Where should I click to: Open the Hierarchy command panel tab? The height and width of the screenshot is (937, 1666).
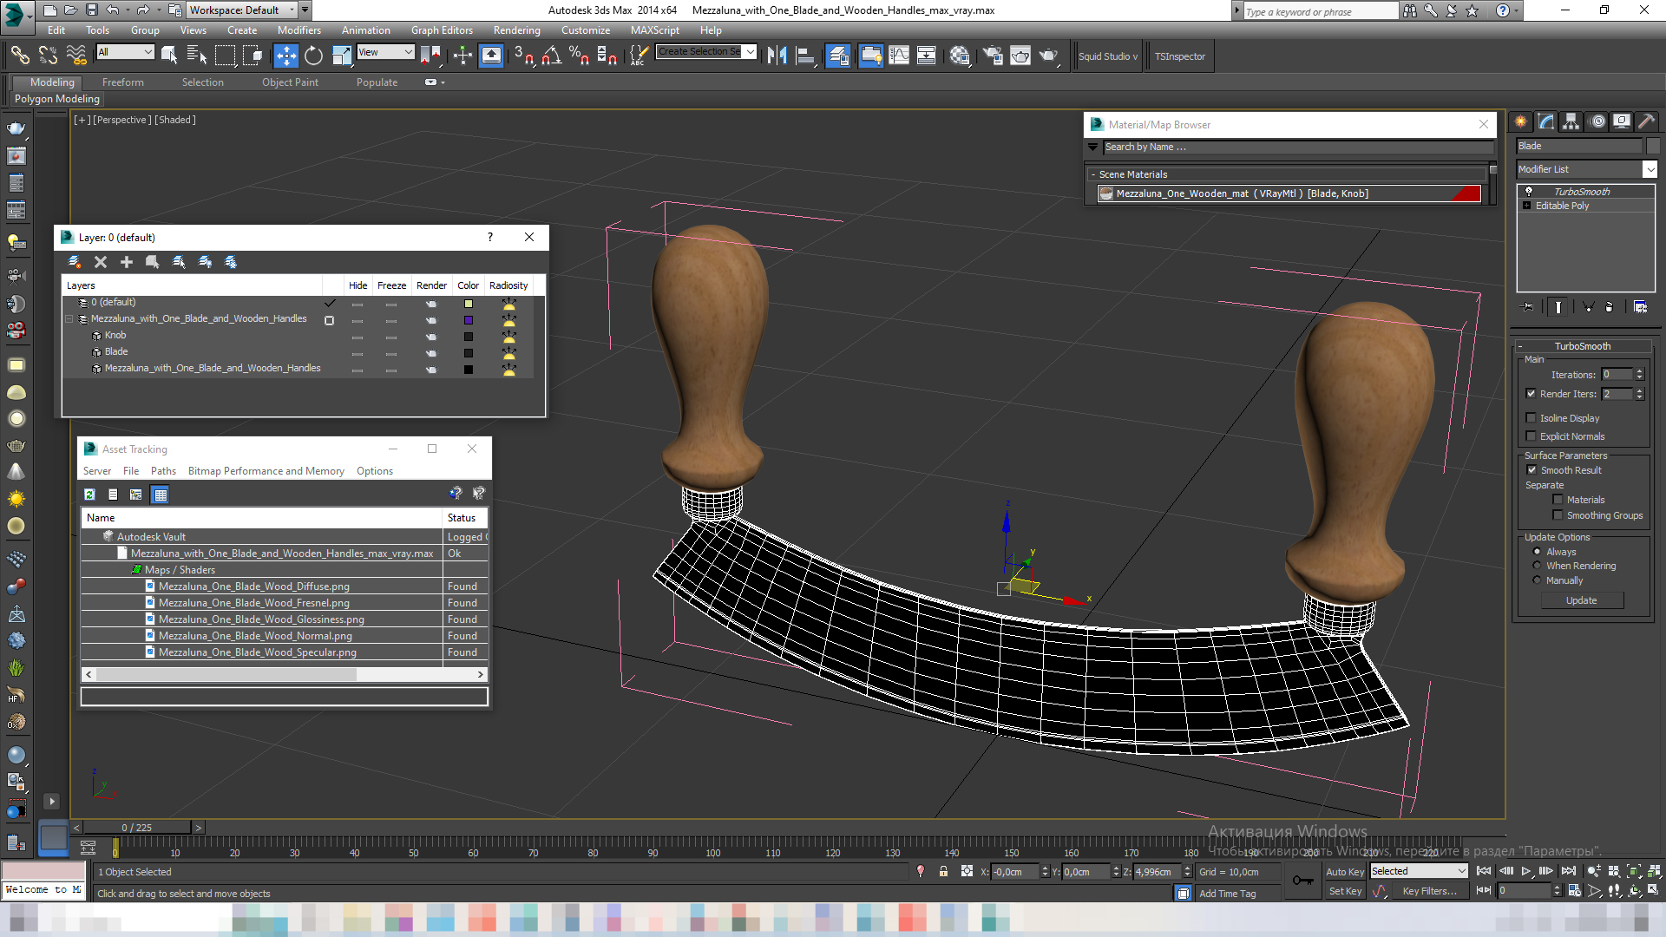1571,121
